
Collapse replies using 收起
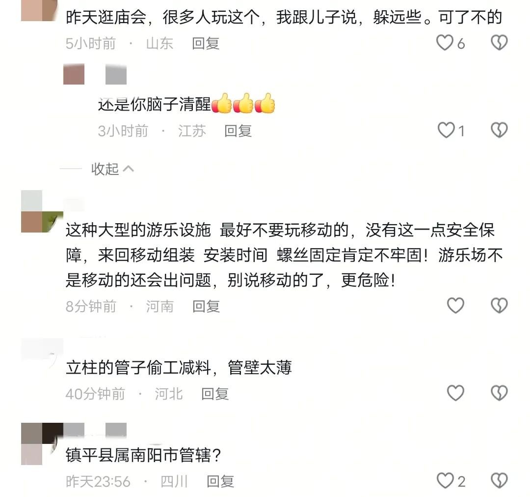(105, 169)
